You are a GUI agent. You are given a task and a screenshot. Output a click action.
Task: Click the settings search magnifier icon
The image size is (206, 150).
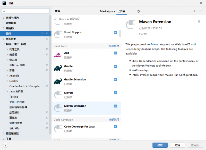4,11
